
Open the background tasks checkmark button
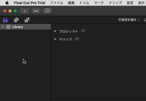(47, 11)
